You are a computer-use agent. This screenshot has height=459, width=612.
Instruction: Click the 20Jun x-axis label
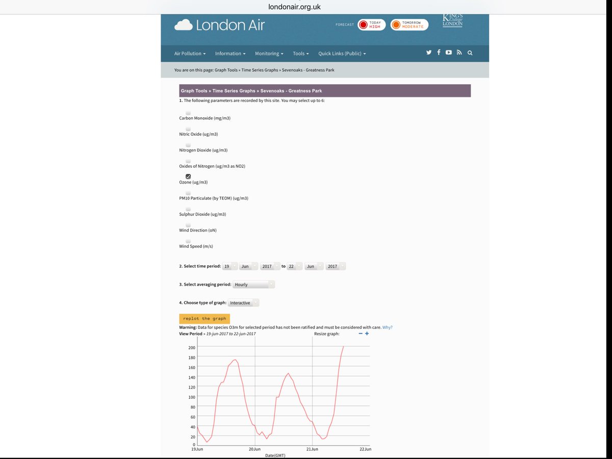click(254, 449)
